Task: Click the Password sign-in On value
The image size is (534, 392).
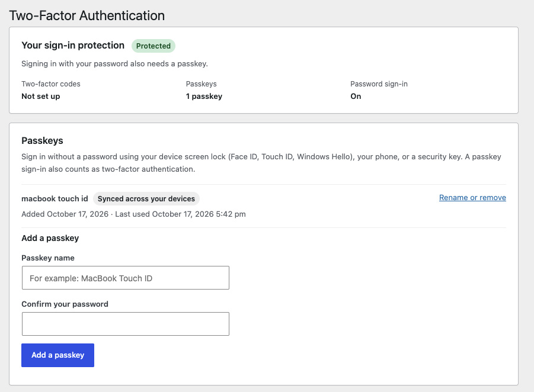Action: (356, 97)
